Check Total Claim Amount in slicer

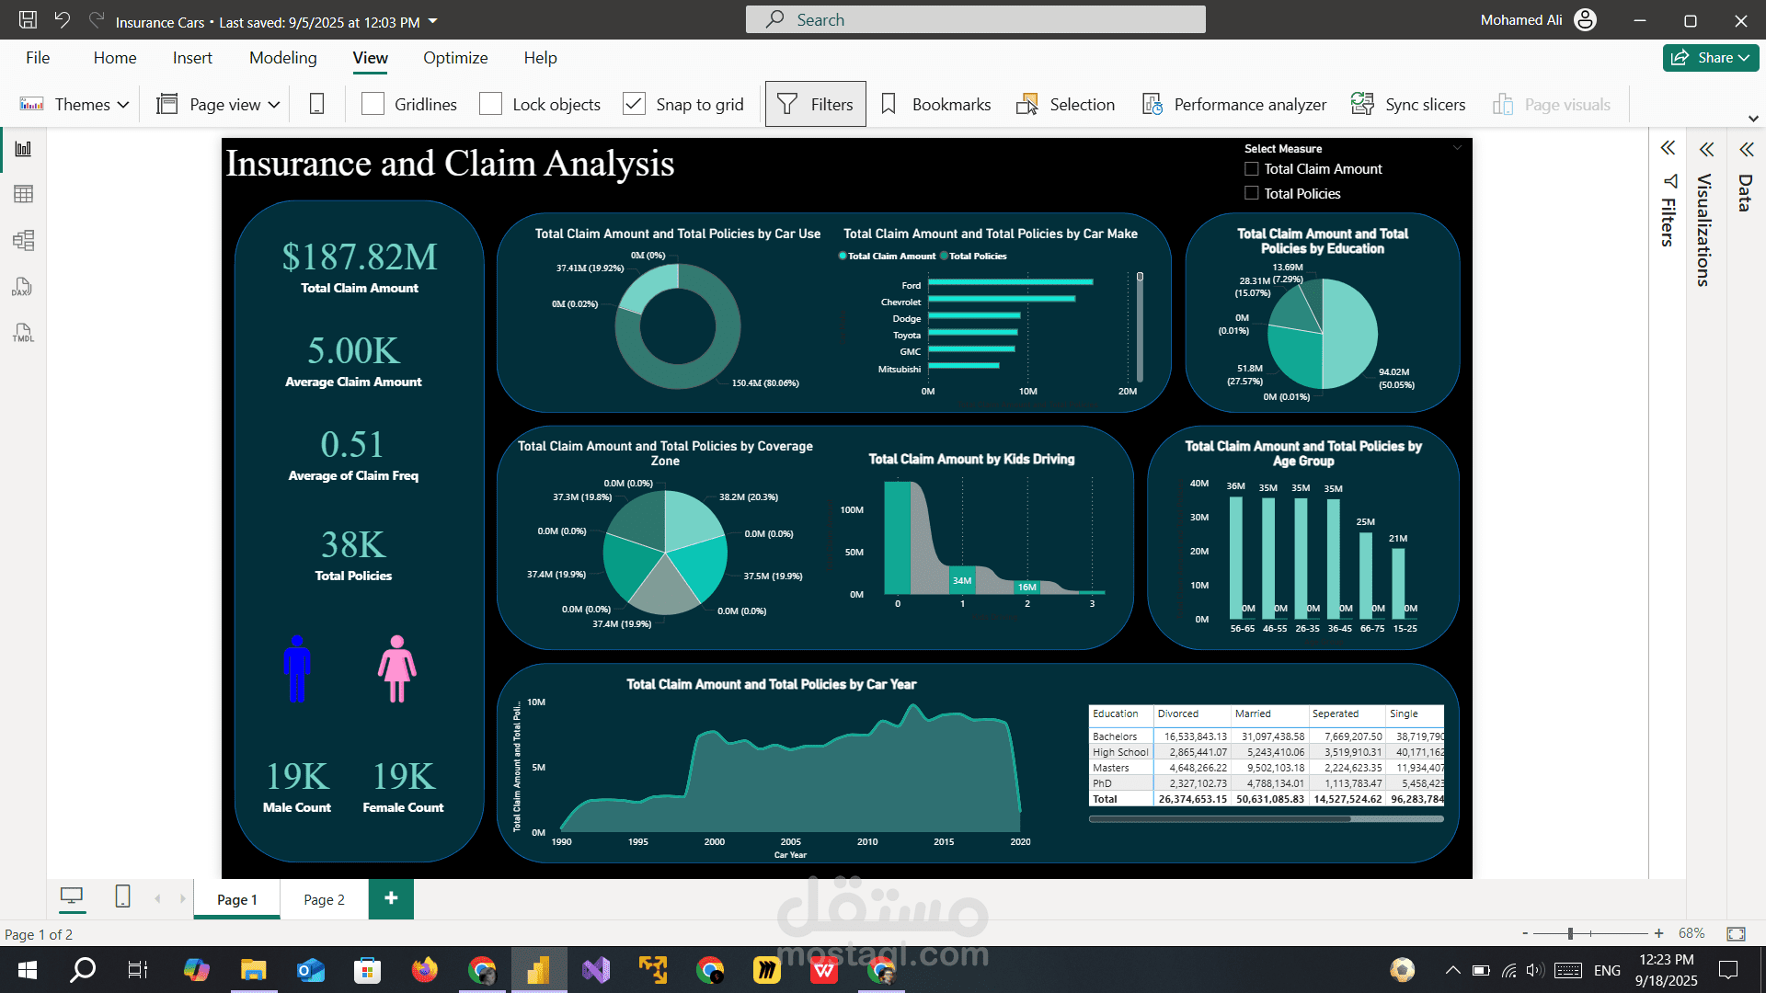1252,169
